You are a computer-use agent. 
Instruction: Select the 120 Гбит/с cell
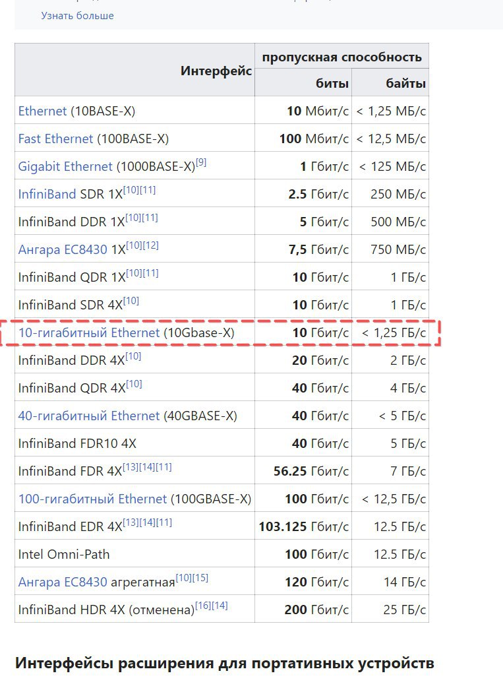[303, 582]
